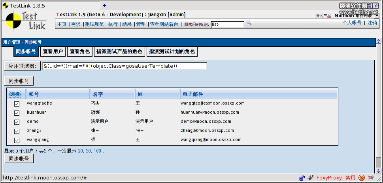Viewport: 383px width, 183px height.
Task: Click the 个人帐号 link
Action: click(352, 23)
